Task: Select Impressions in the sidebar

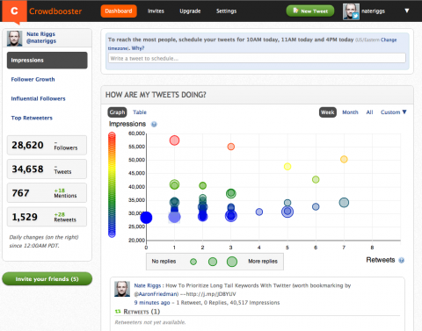Action: pyautogui.click(x=47, y=61)
